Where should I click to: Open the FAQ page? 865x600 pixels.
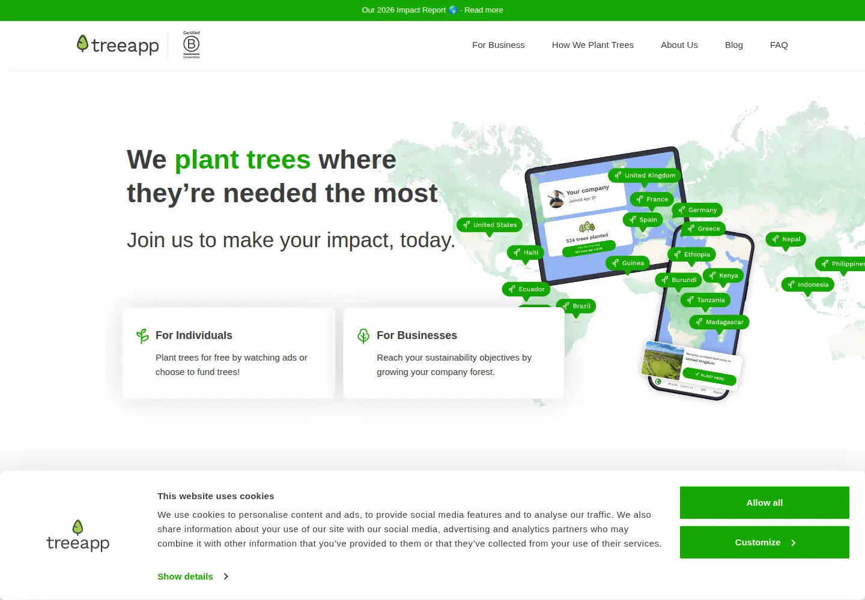pos(779,45)
